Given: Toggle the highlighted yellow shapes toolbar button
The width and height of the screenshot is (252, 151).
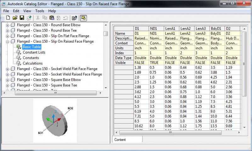Looking at the screenshot, I should [x=83, y=18].
